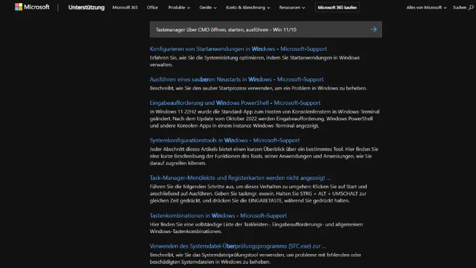The height and width of the screenshot is (268, 476).
Task: Open Systemkonfigurationstools in Windows result
Action: (x=225, y=140)
